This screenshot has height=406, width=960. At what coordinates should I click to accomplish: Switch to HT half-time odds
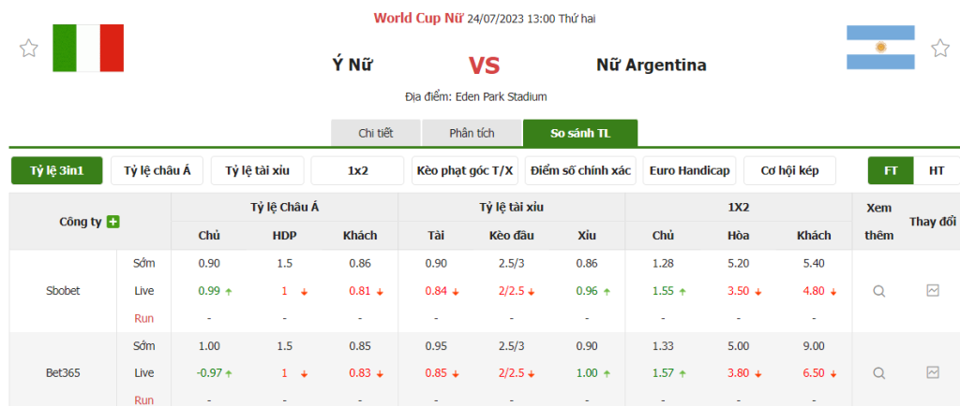[937, 170]
